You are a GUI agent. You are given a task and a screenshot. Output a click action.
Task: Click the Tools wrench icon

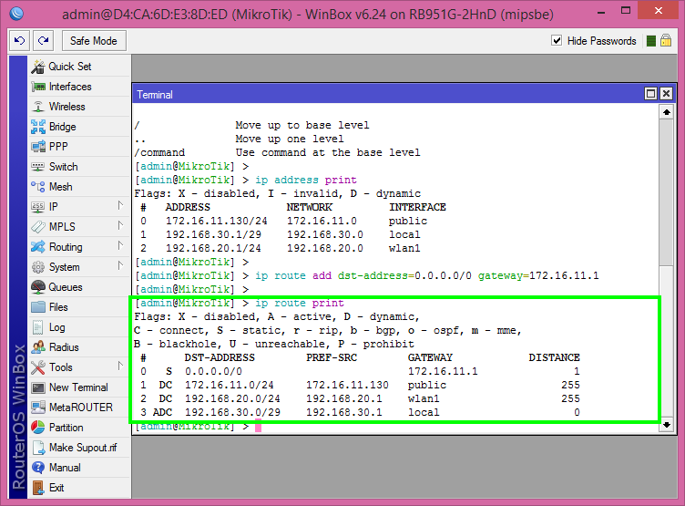pos(38,367)
